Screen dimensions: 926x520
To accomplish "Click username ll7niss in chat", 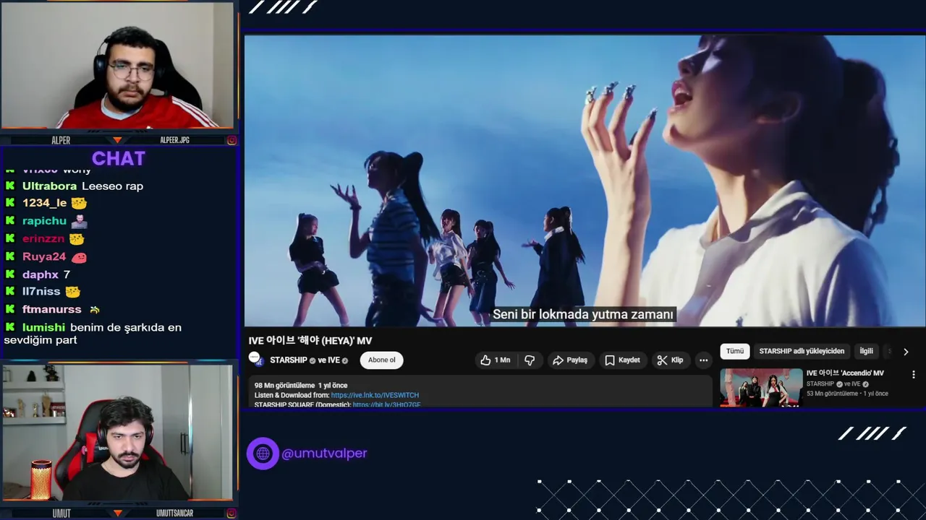I will [41, 292].
